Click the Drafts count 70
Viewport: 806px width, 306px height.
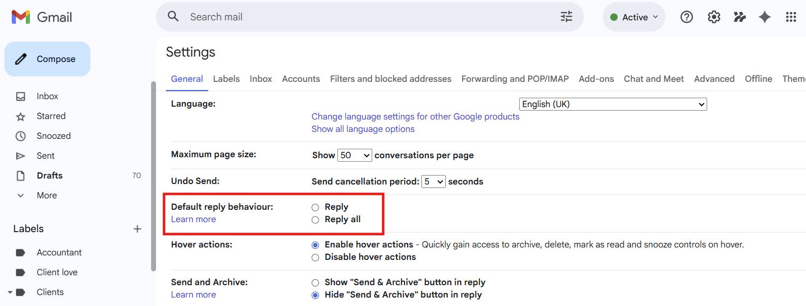click(137, 176)
